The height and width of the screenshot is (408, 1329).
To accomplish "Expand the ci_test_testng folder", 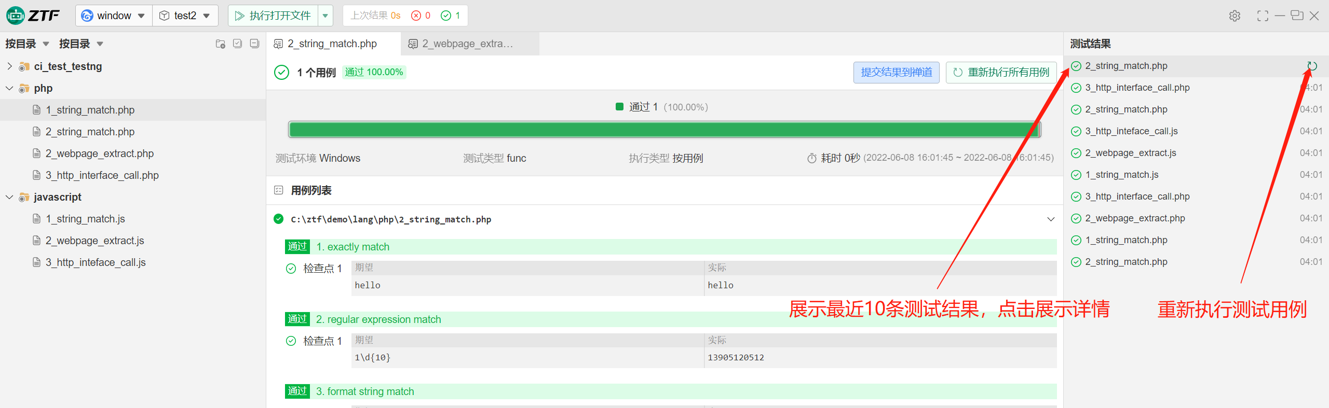I will pos(9,66).
